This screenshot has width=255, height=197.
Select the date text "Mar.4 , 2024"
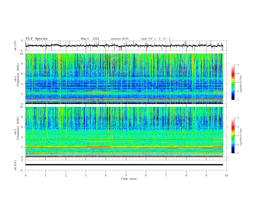90,39
